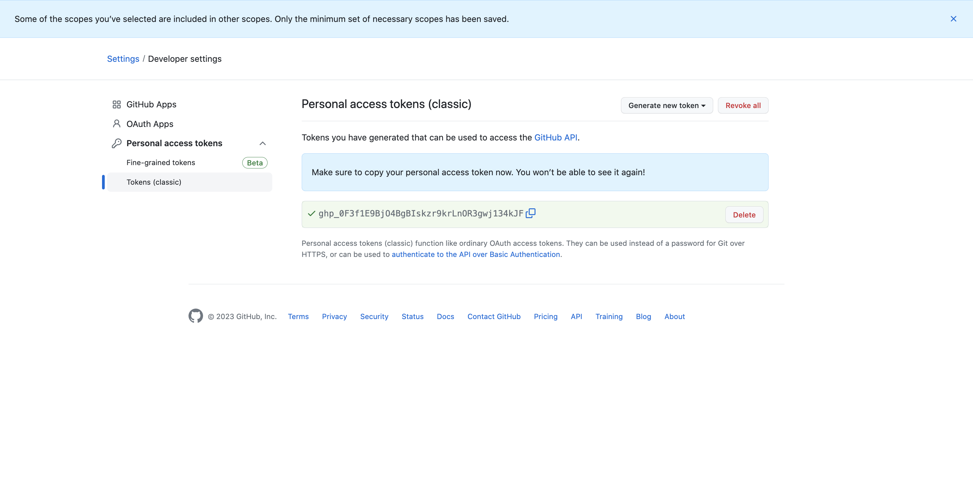This screenshot has height=497, width=973.
Task: Open Privacy in the footer
Action: [x=334, y=316]
